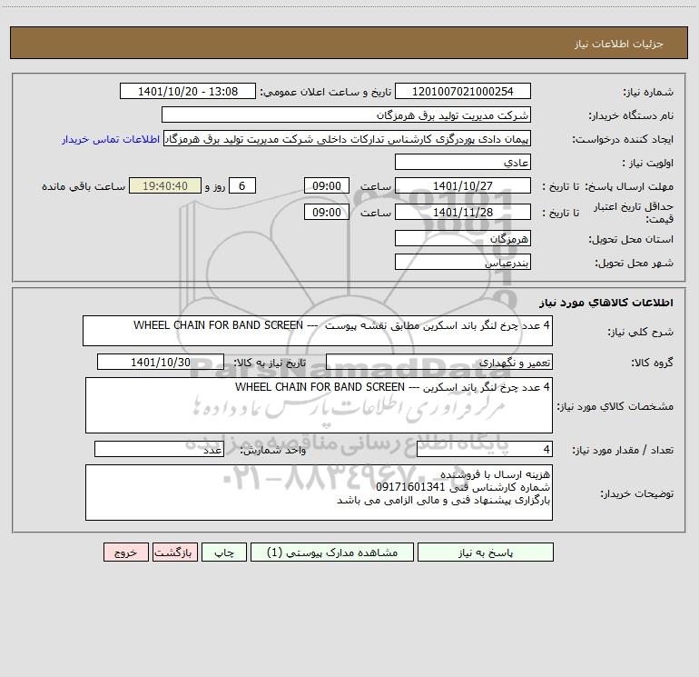
Task: Click the goods need date 1401/10/30
Action: pyautogui.click(x=161, y=362)
